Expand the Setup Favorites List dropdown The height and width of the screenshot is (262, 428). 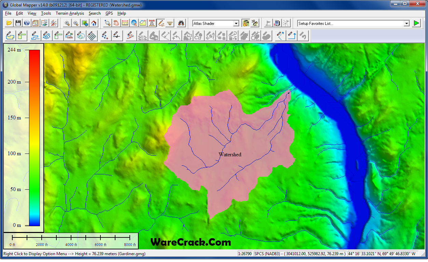[406, 23]
